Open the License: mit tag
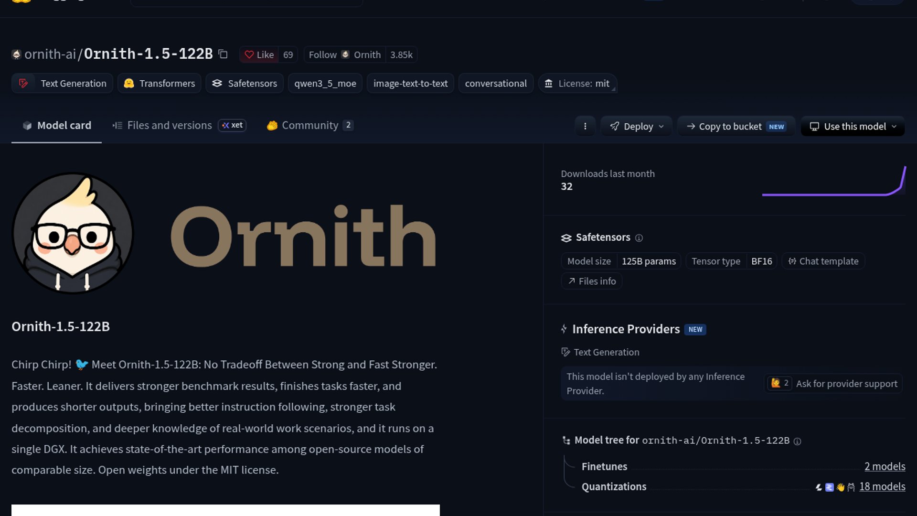 point(577,83)
